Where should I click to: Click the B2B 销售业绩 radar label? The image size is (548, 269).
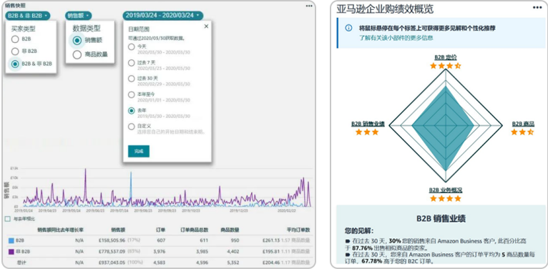(368, 124)
